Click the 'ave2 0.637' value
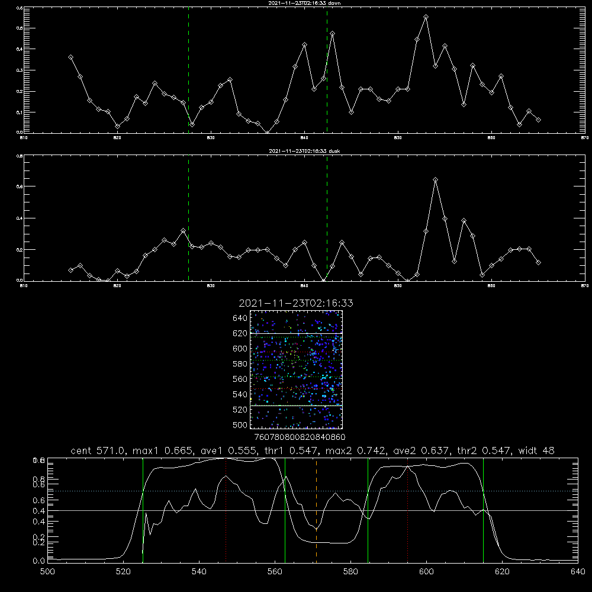592x592 pixels. (421, 451)
